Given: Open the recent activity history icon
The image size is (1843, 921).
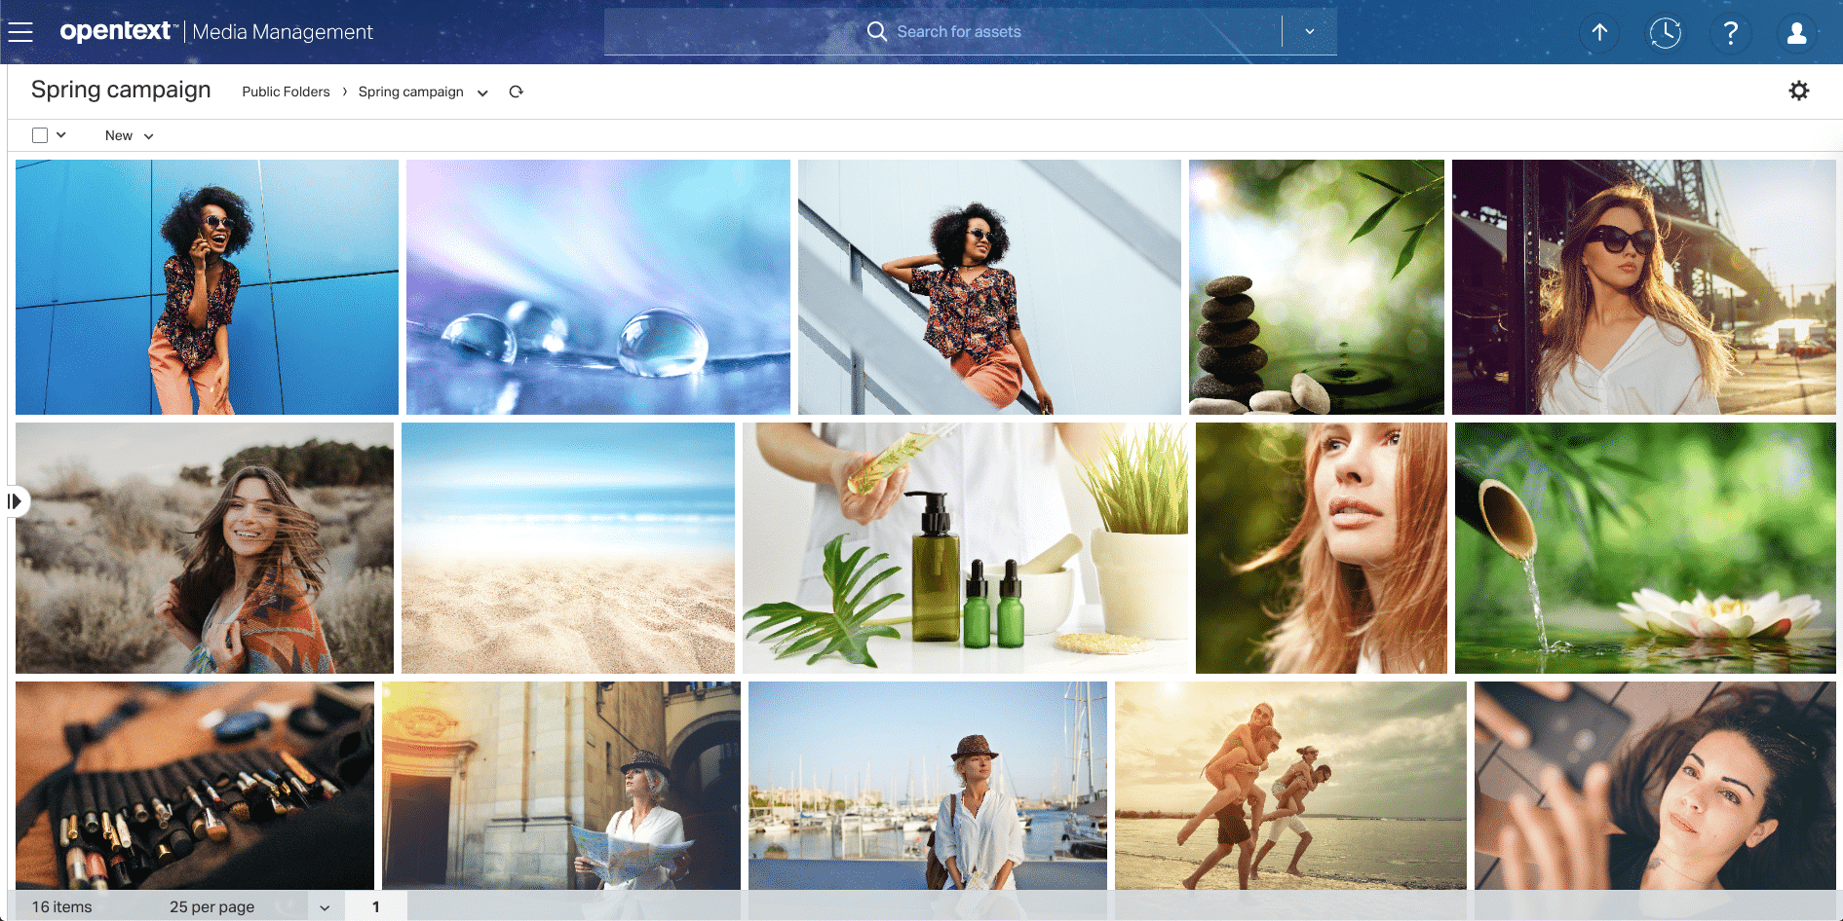Looking at the screenshot, I should pyautogui.click(x=1666, y=31).
